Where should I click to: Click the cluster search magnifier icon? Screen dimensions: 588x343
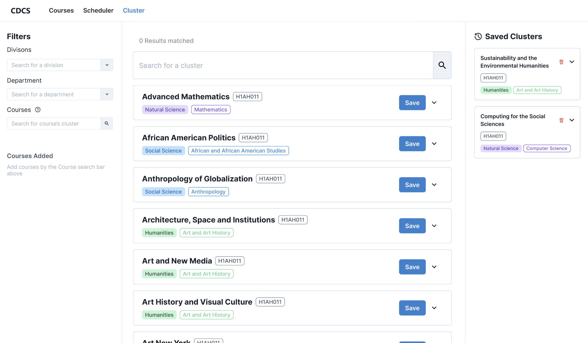pyautogui.click(x=442, y=65)
